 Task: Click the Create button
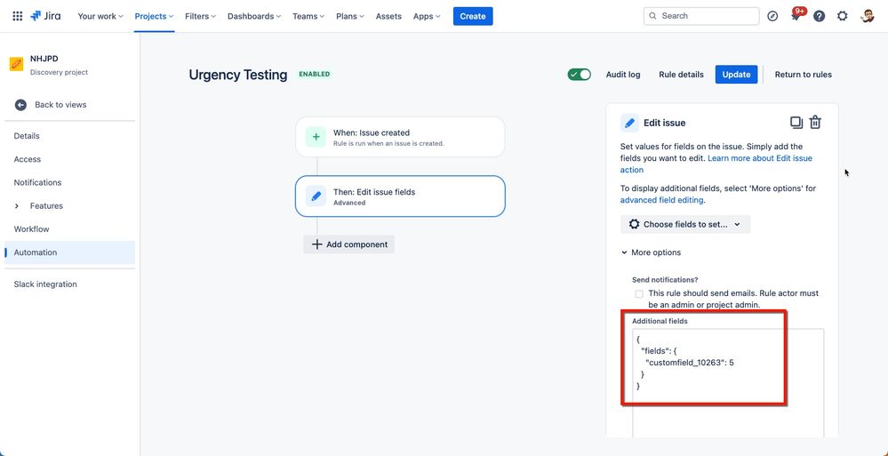click(x=473, y=16)
